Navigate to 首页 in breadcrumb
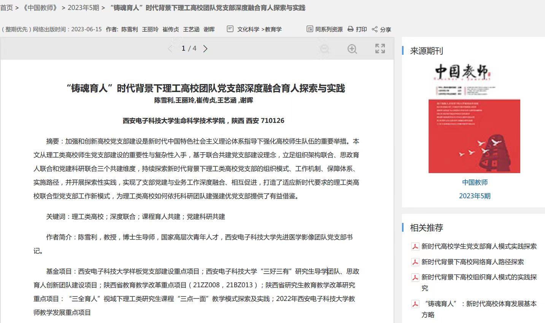The height and width of the screenshot is (323, 545). pos(6,8)
